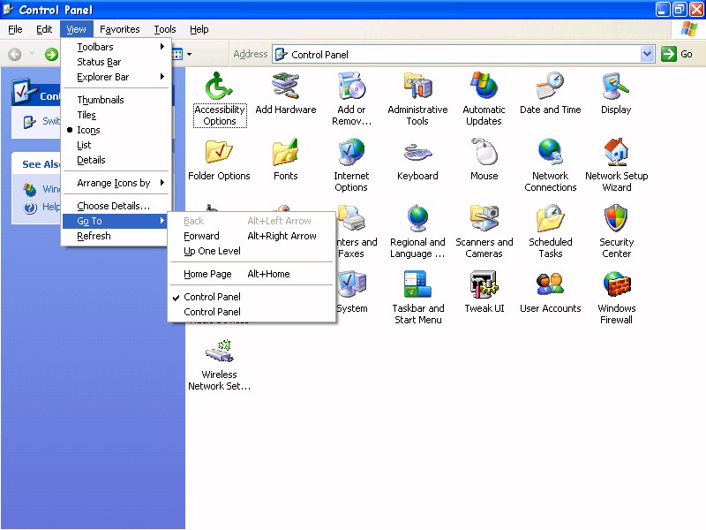Expand the Toolbars submenu
The image size is (706, 530).
pos(116,47)
